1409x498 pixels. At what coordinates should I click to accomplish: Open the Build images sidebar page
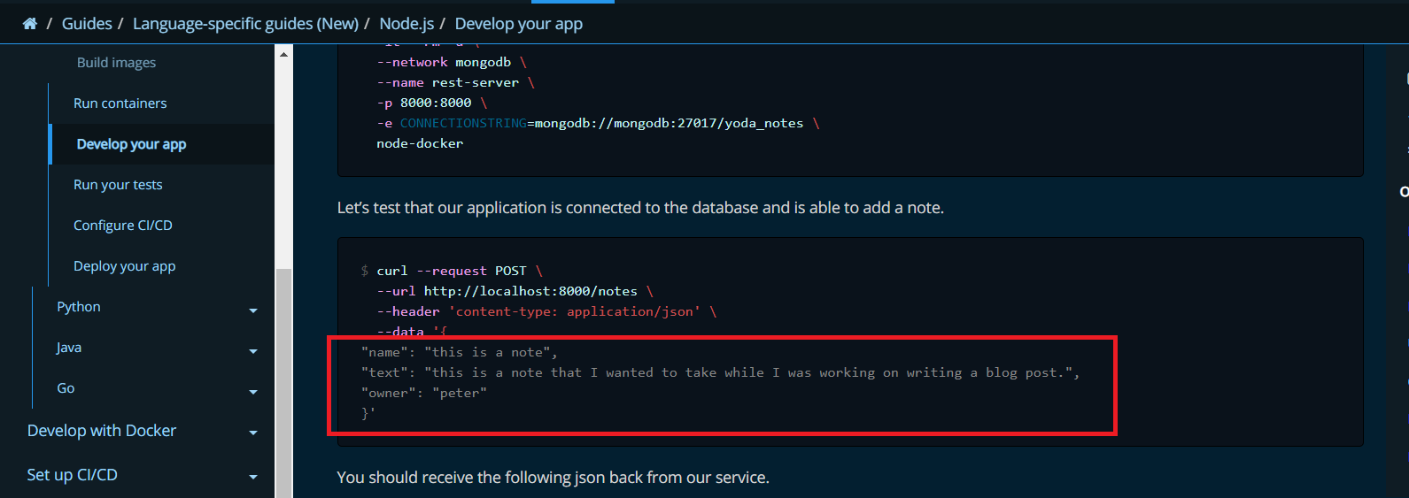pyautogui.click(x=116, y=63)
